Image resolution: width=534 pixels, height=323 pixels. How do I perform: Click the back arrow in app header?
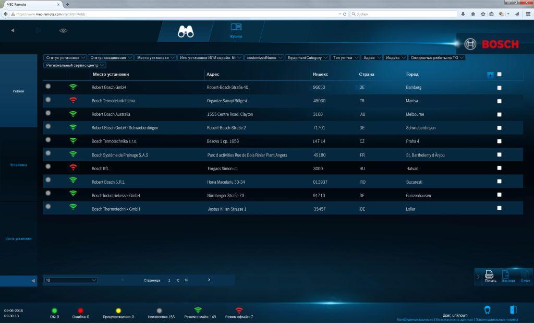click(13, 30)
